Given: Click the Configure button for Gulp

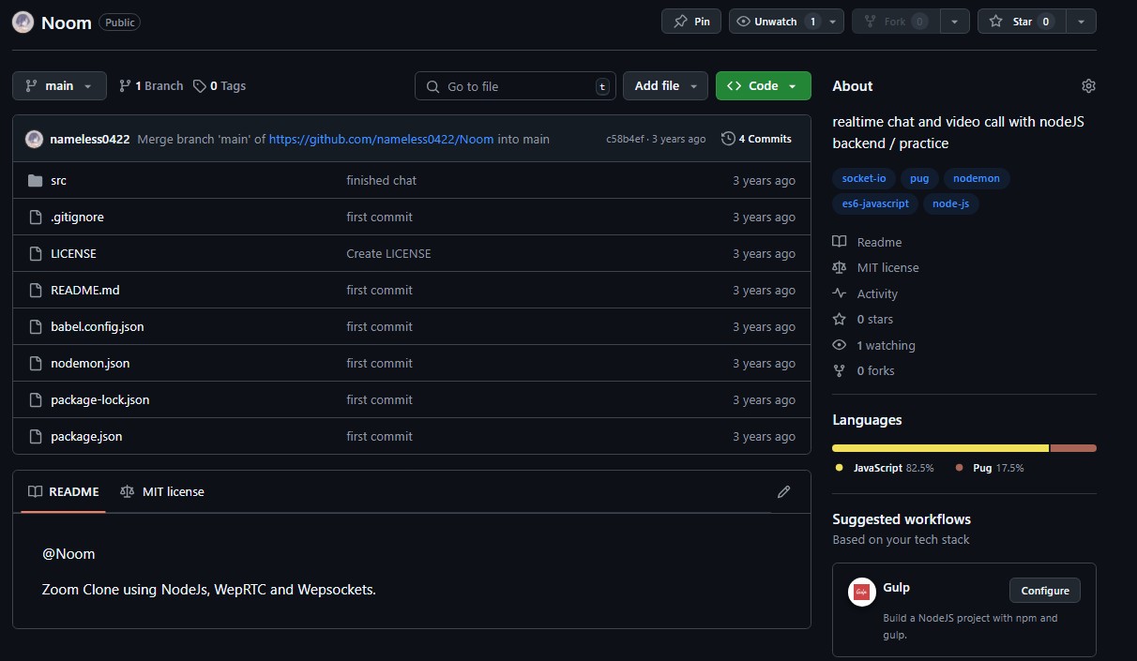Looking at the screenshot, I should tap(1044, 591).
